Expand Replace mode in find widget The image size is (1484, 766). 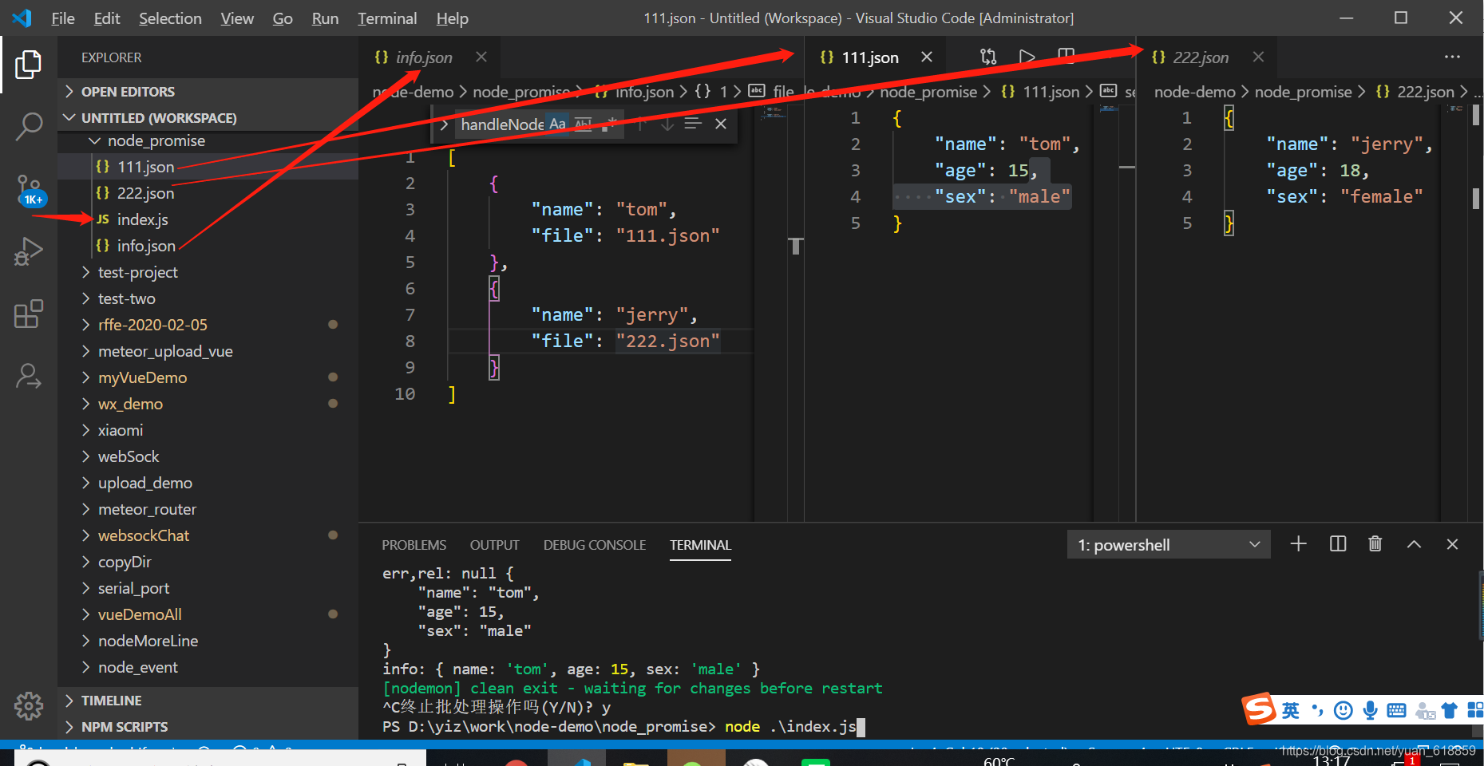coord(444,124)
